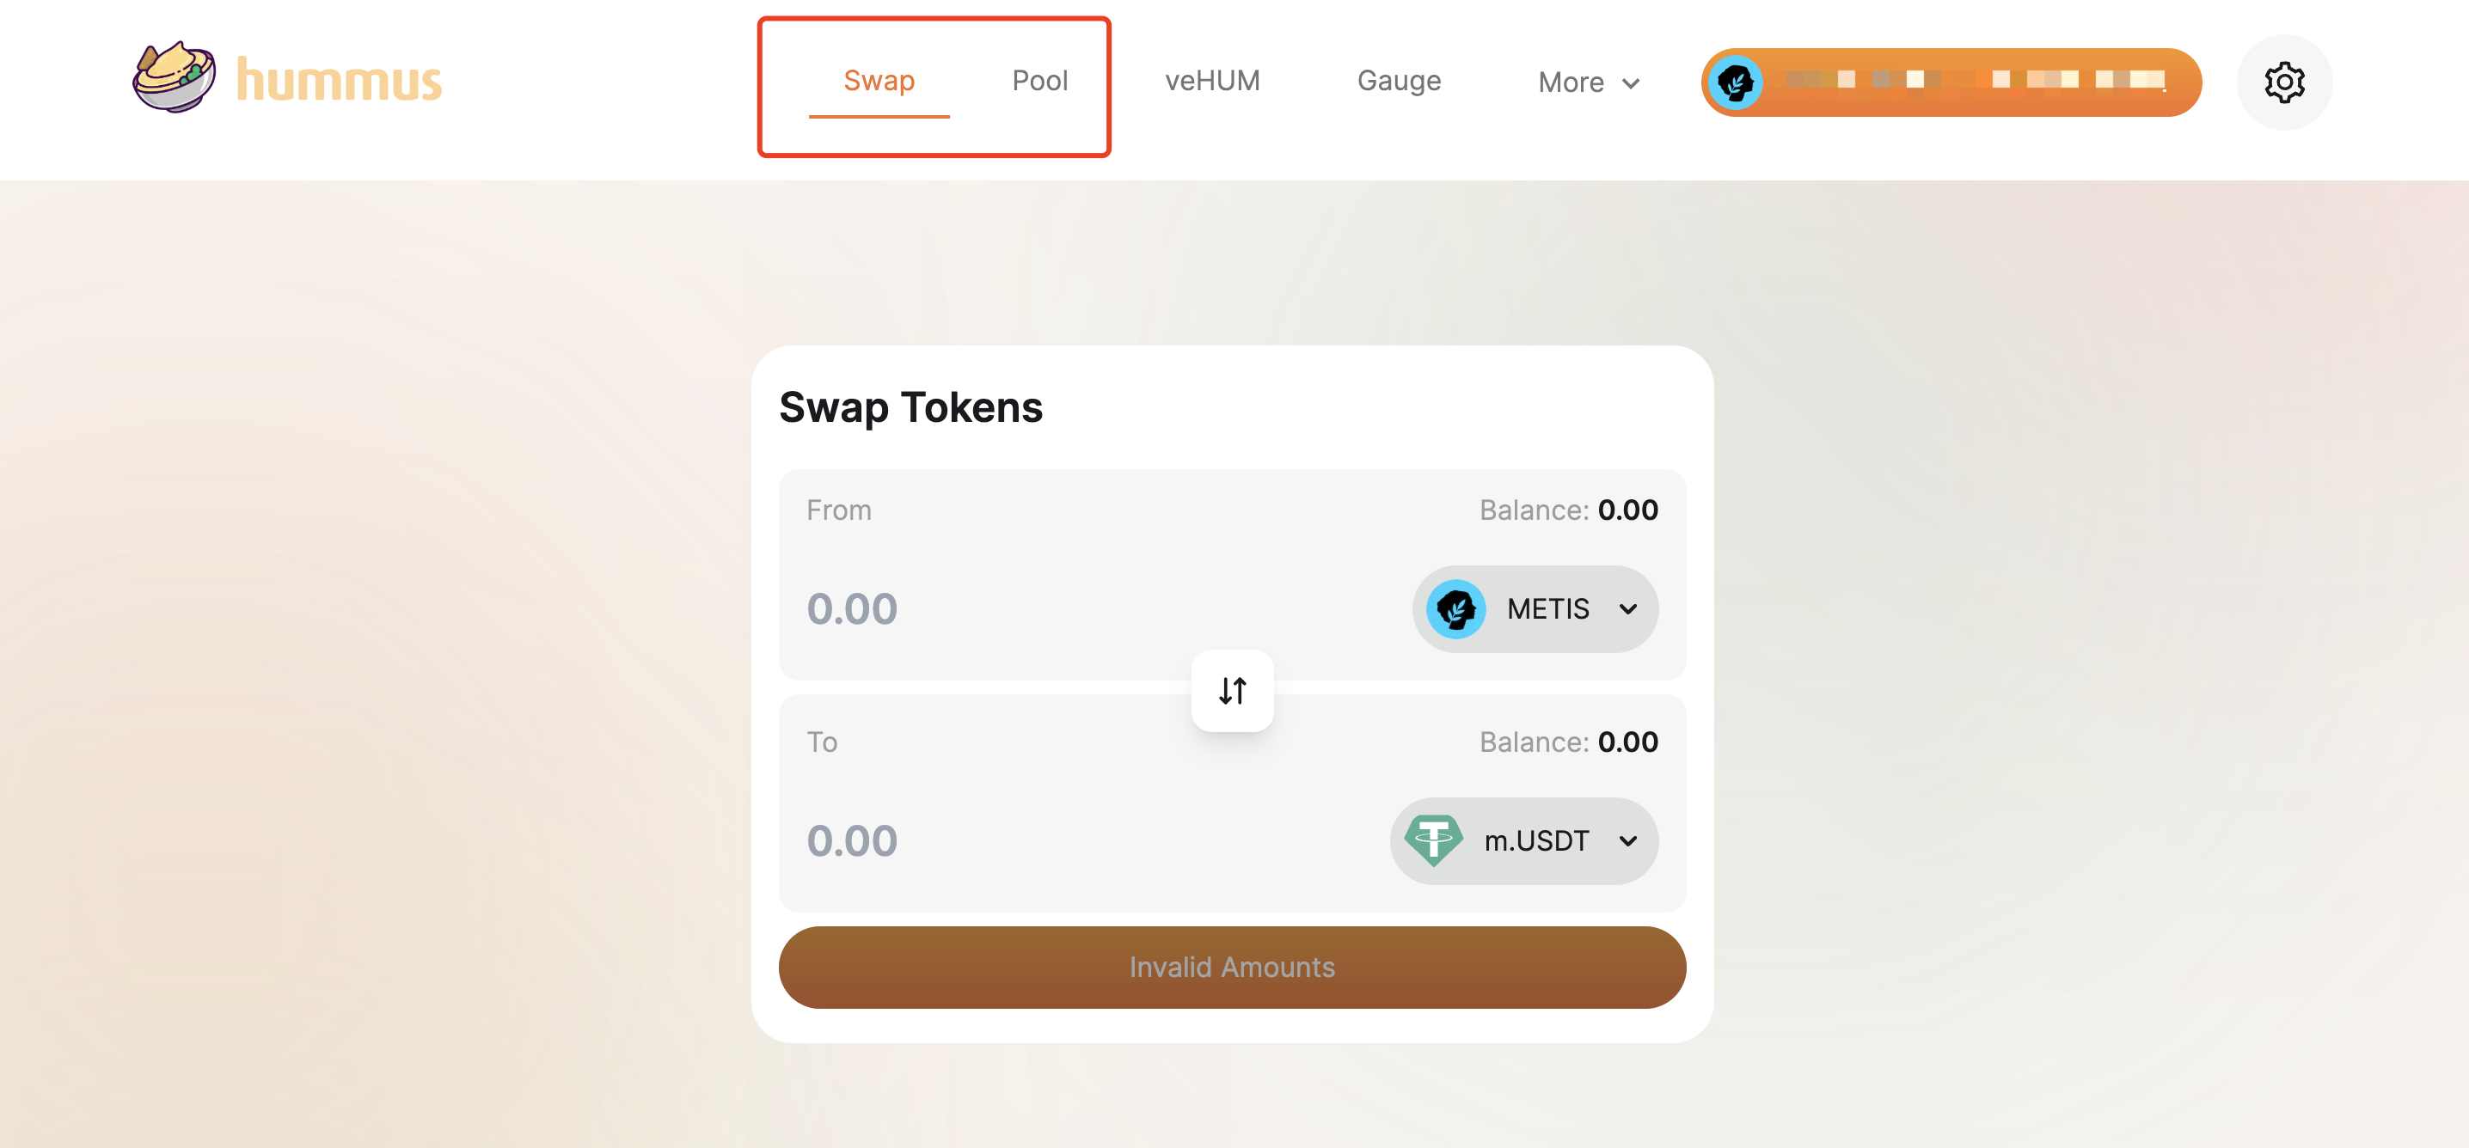Screen dimensions: 2469x1148
Task: Open settings with the gear icon
Action: pyautogui.click(x=2284, y=82)
